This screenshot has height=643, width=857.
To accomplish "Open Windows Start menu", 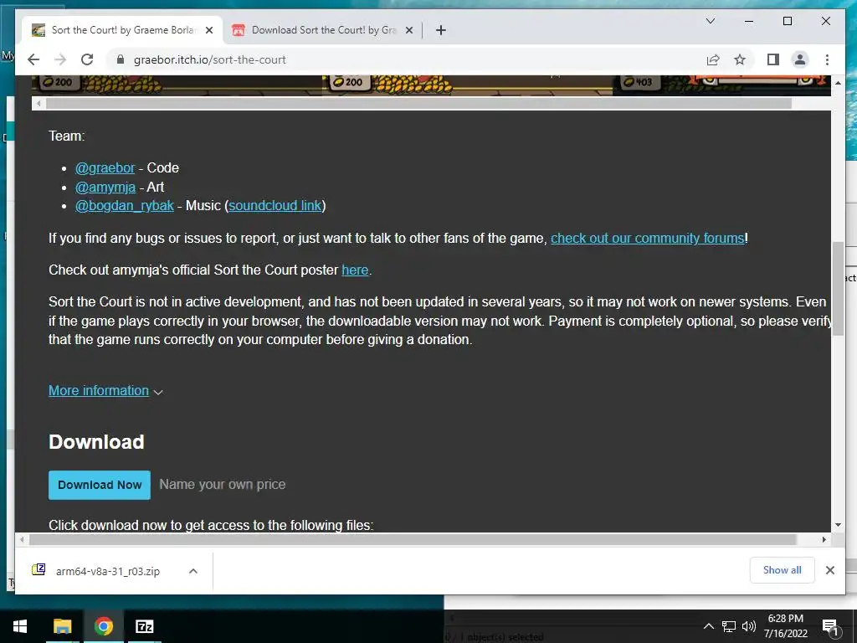I will 20,626.
